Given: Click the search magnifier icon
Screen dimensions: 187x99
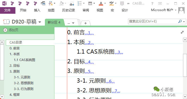Looking at the screenshot, I should pos(180,21).
